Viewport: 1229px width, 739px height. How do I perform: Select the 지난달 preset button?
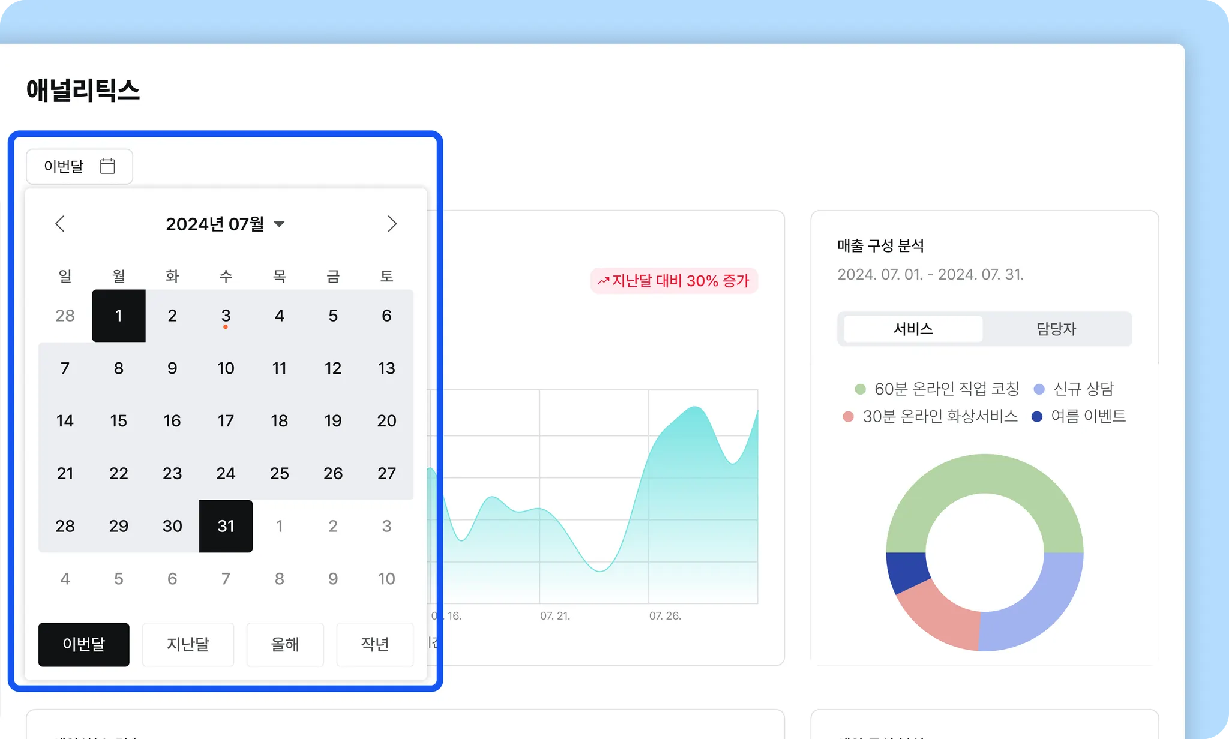point(188,644)
